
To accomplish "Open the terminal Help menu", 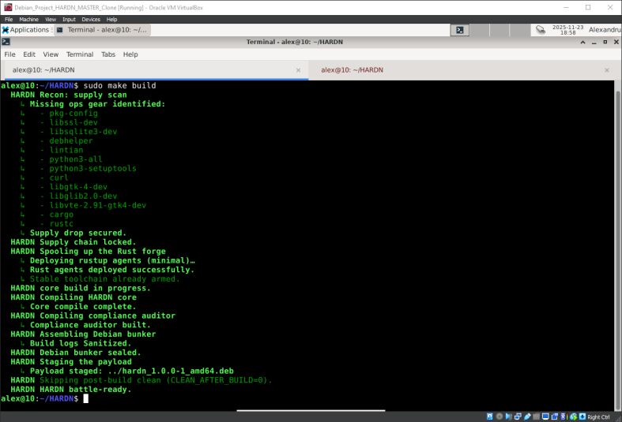I will tap(130, 54).
